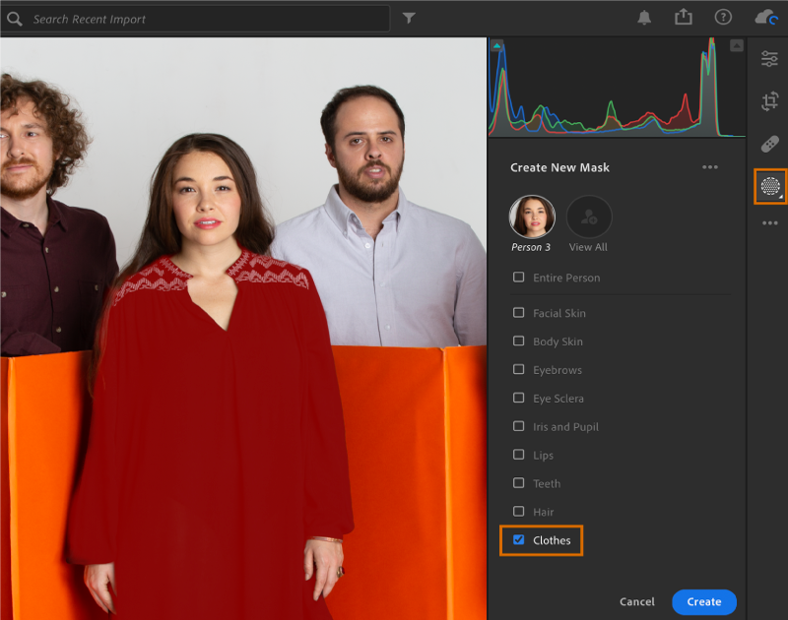Select the Person 3 thumbnail
Screen dimensions: 788x620
532,217
